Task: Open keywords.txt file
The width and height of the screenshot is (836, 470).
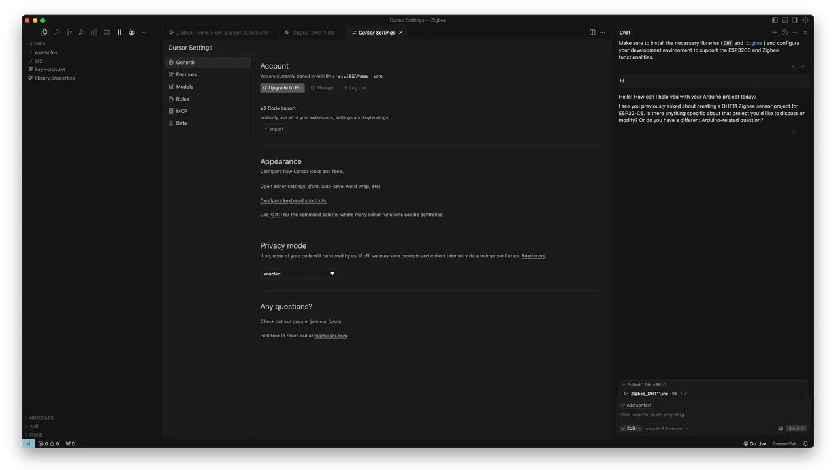Action: tap(91, 69)
